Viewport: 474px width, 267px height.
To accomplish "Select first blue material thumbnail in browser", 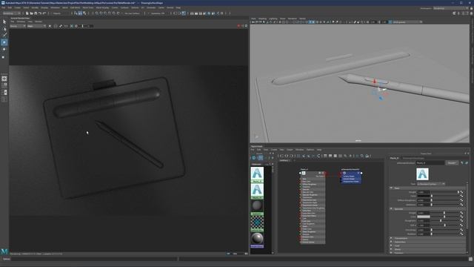I will point(257,174).
